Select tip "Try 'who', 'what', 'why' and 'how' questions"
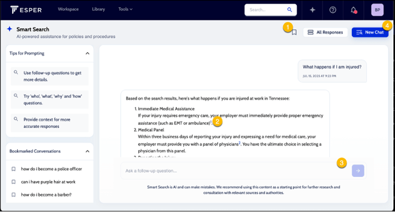395x212 pixels. click(49, 100)
